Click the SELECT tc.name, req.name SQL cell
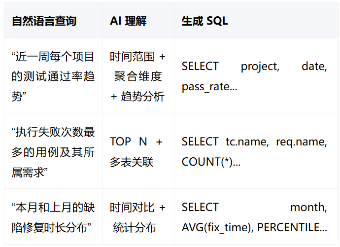Viewport: 340px width, 247px height. 256,151
